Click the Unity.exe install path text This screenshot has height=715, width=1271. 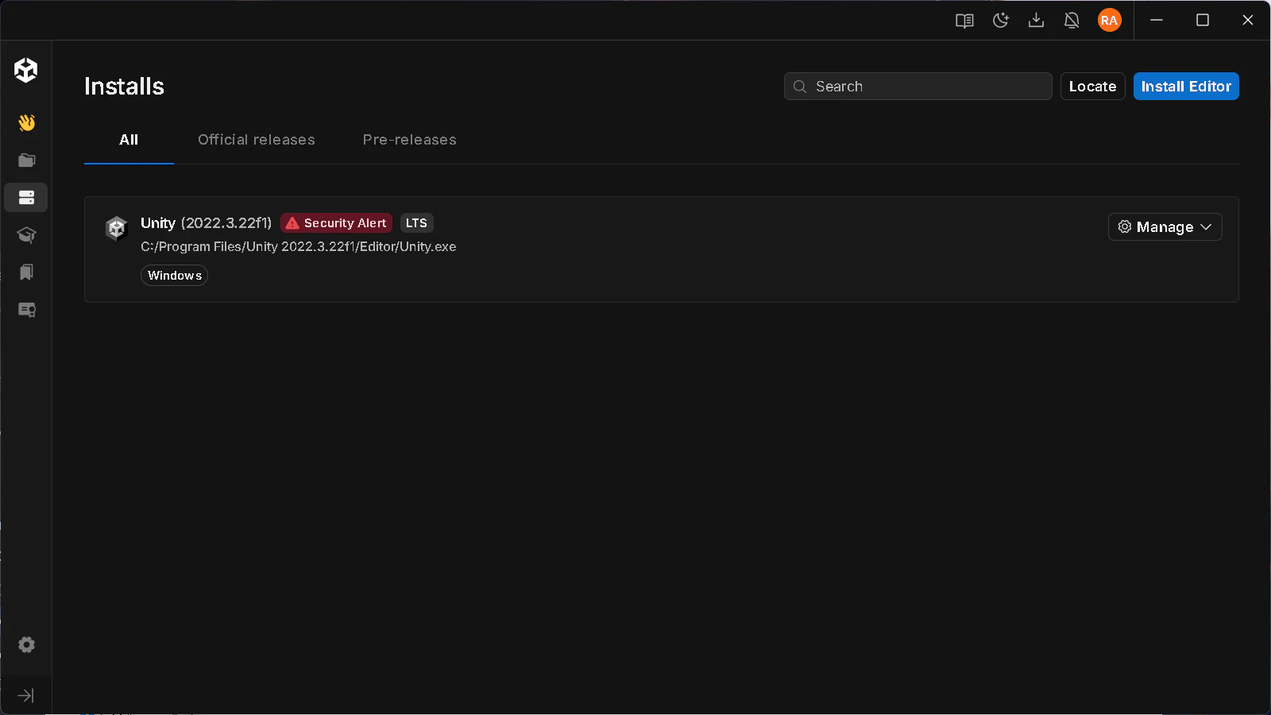299,247
